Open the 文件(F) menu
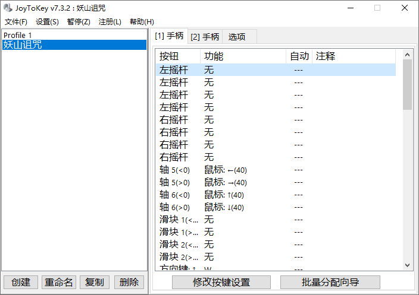 point(16,22)
